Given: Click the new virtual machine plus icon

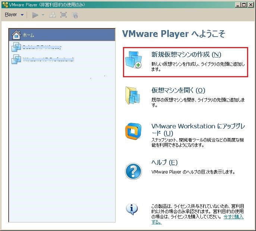Looking at the screenshot, I should point(134,60).
